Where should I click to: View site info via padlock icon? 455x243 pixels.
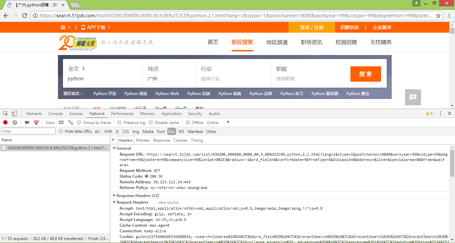pyautogui.click(x=35, y=16)
